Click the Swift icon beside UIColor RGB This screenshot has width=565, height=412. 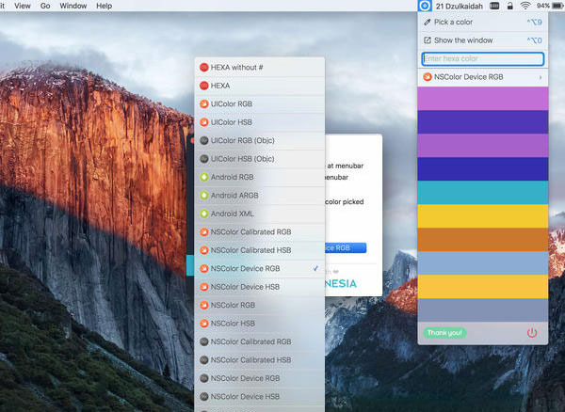(204, 104)
